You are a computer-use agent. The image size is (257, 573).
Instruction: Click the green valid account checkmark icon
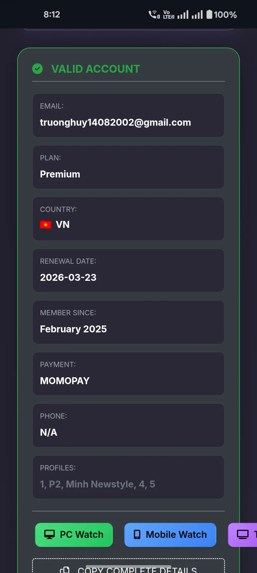coord(37,69)
